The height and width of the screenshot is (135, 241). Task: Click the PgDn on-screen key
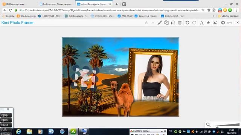point(6,120)
